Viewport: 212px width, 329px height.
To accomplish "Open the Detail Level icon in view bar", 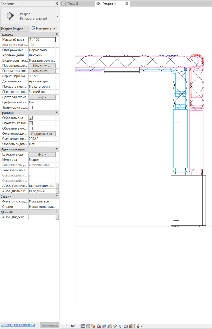I will click(83, 326).
